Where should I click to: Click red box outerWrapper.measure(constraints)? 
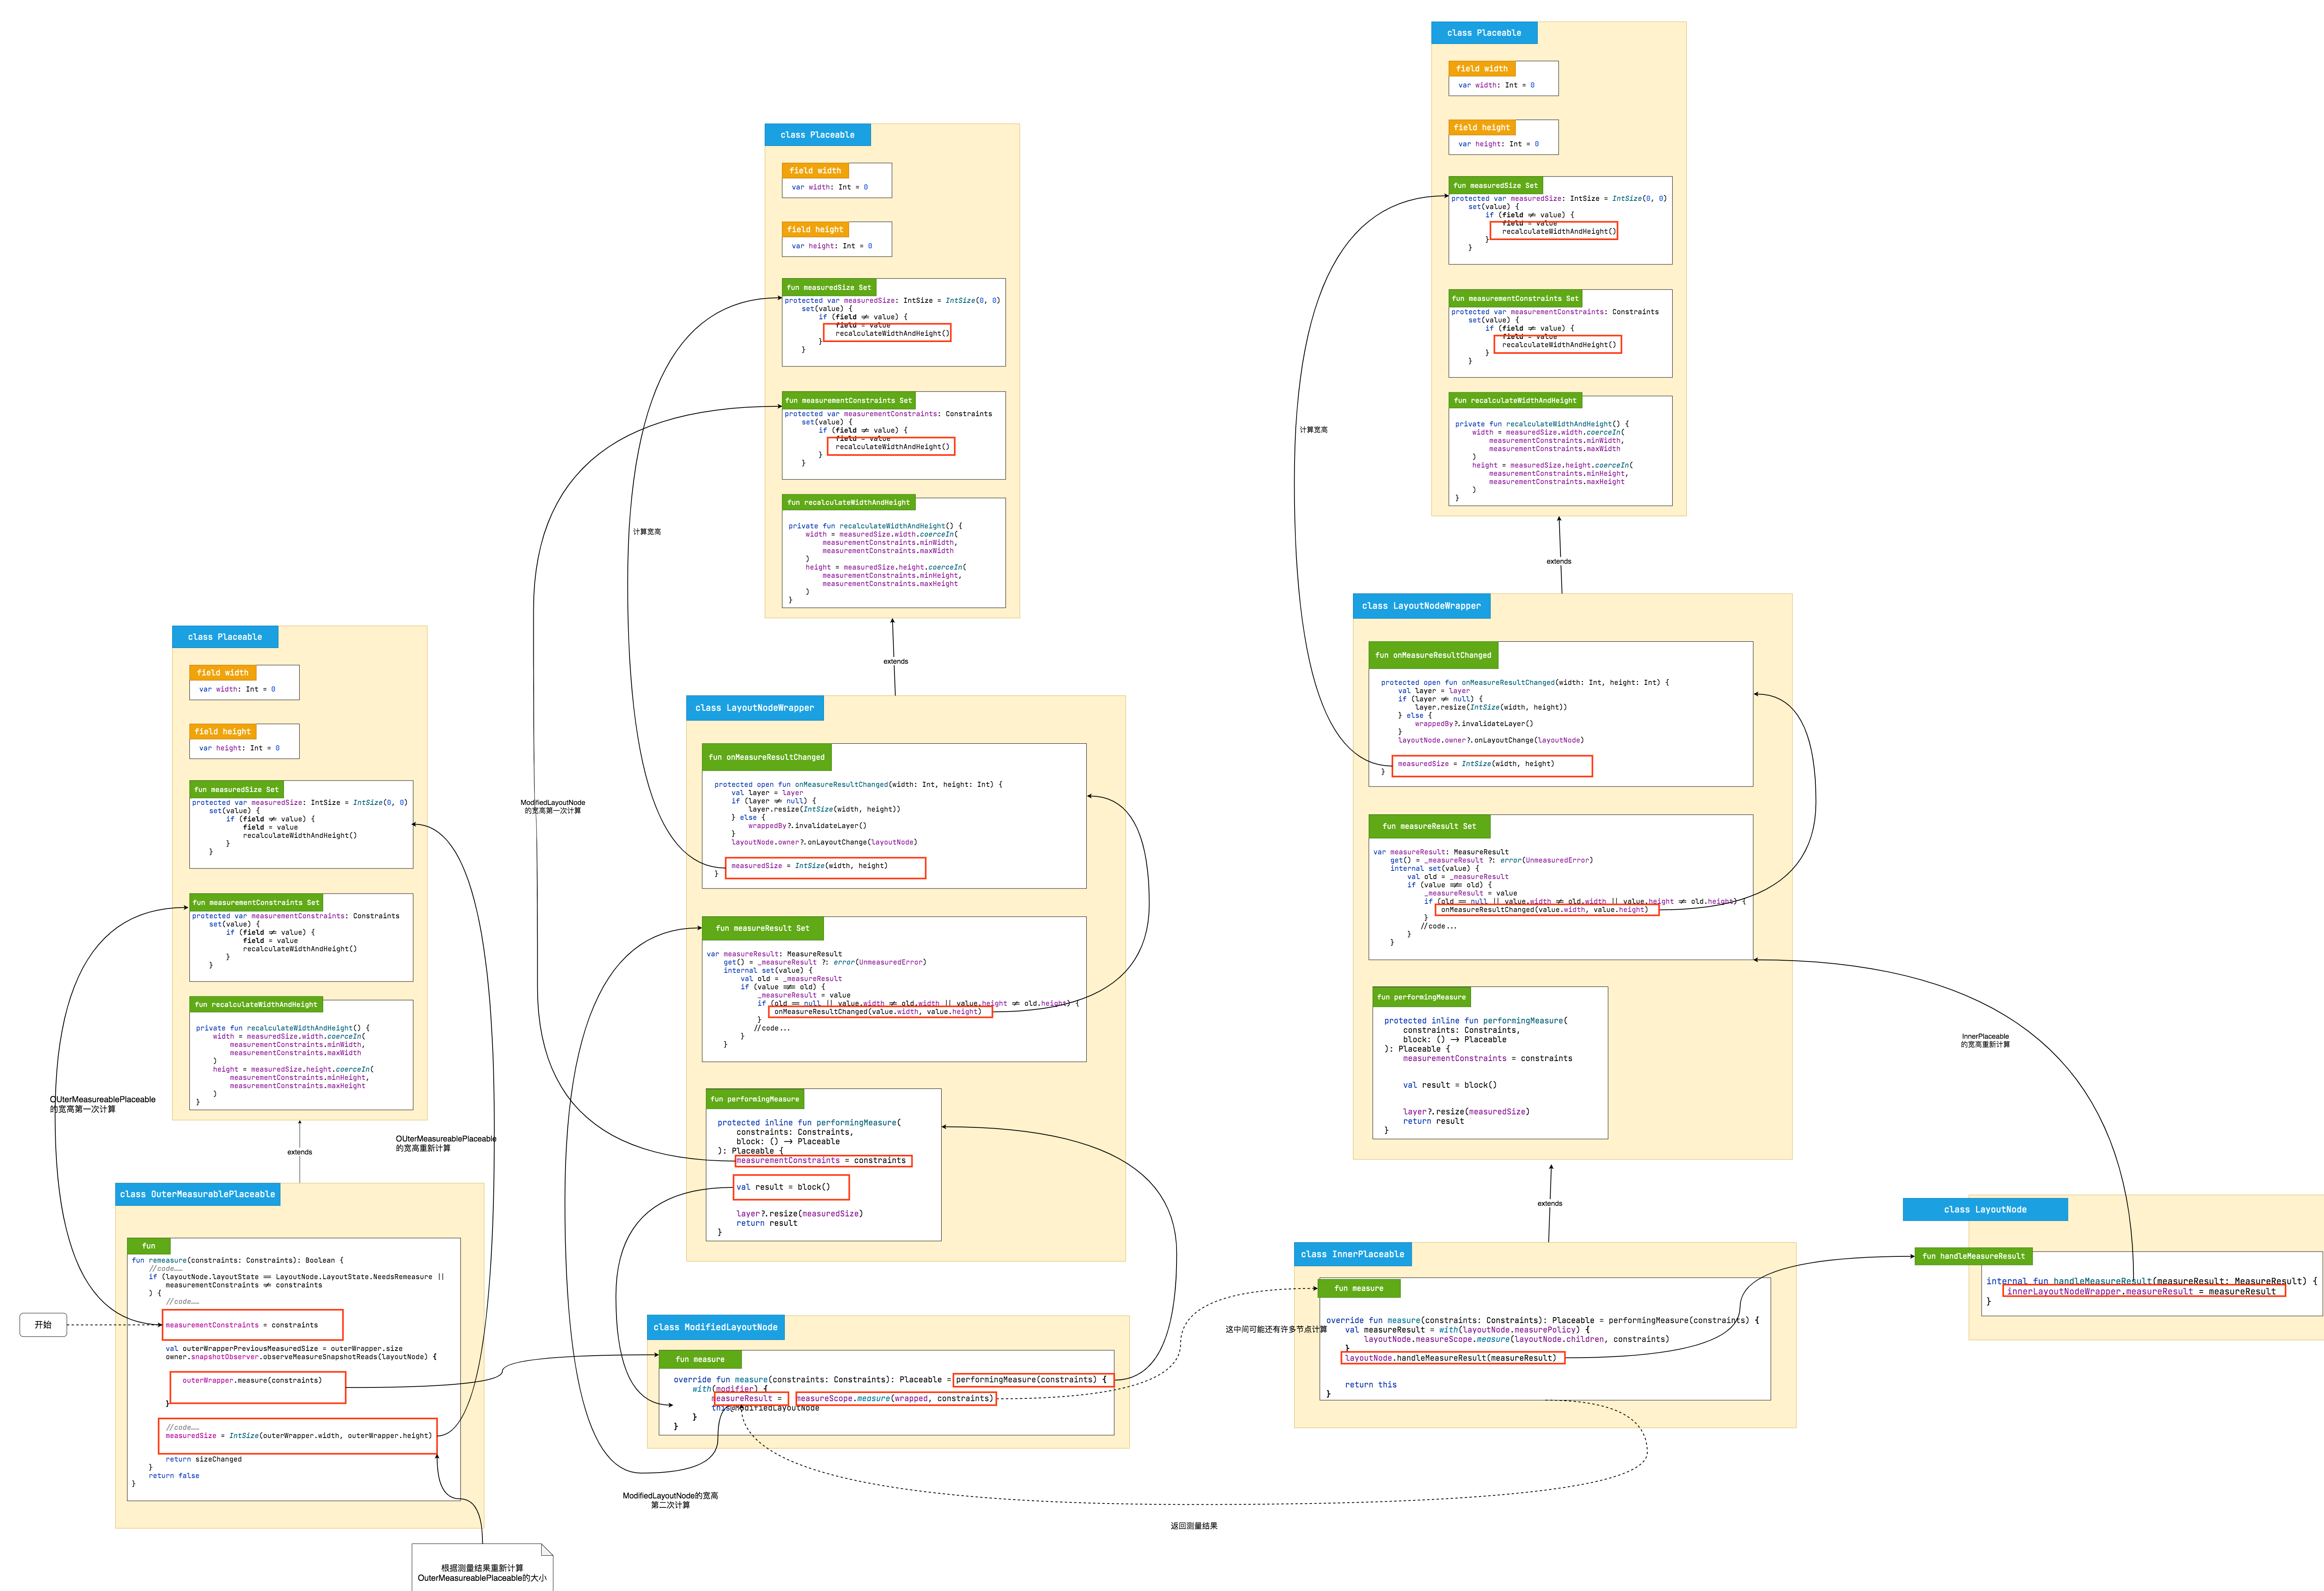258,1387
